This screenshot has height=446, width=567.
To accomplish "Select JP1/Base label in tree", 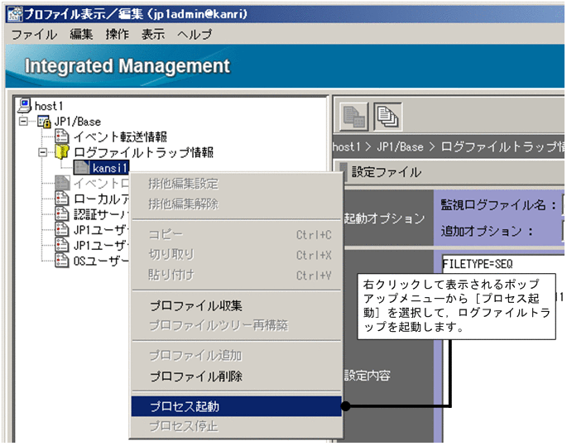I will tap(77, 122).
